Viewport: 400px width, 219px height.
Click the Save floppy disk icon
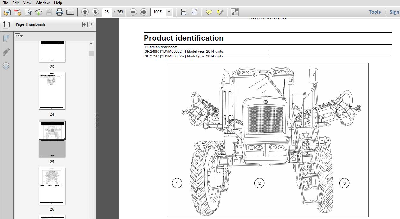click(49, 12)
